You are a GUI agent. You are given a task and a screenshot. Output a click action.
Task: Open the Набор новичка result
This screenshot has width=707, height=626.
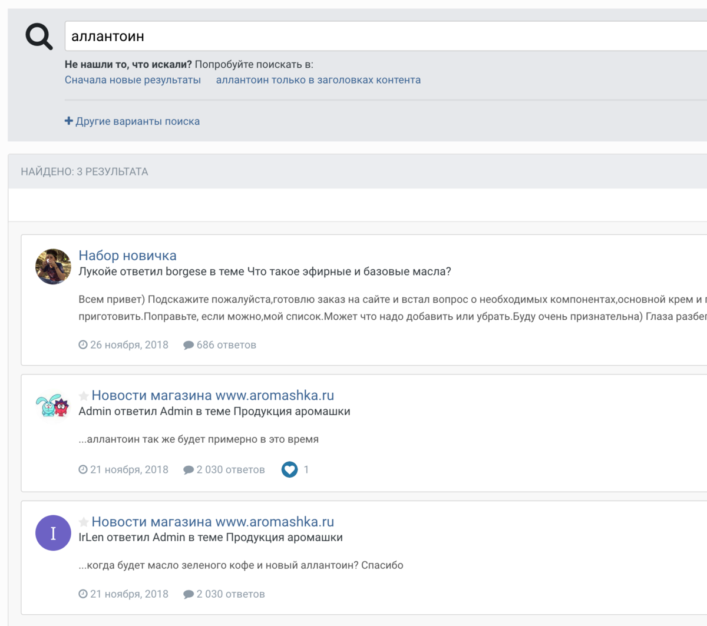click(127, 256)
